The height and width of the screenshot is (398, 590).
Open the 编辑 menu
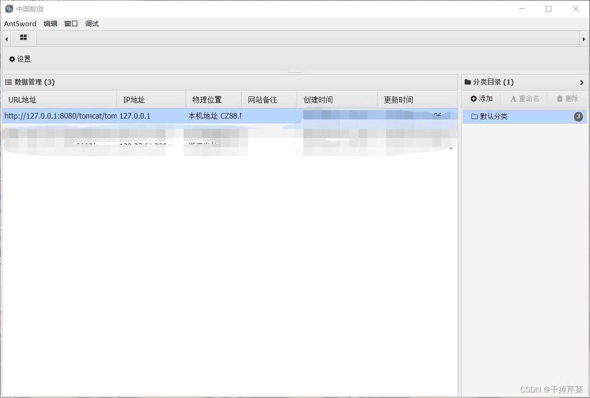51,24
